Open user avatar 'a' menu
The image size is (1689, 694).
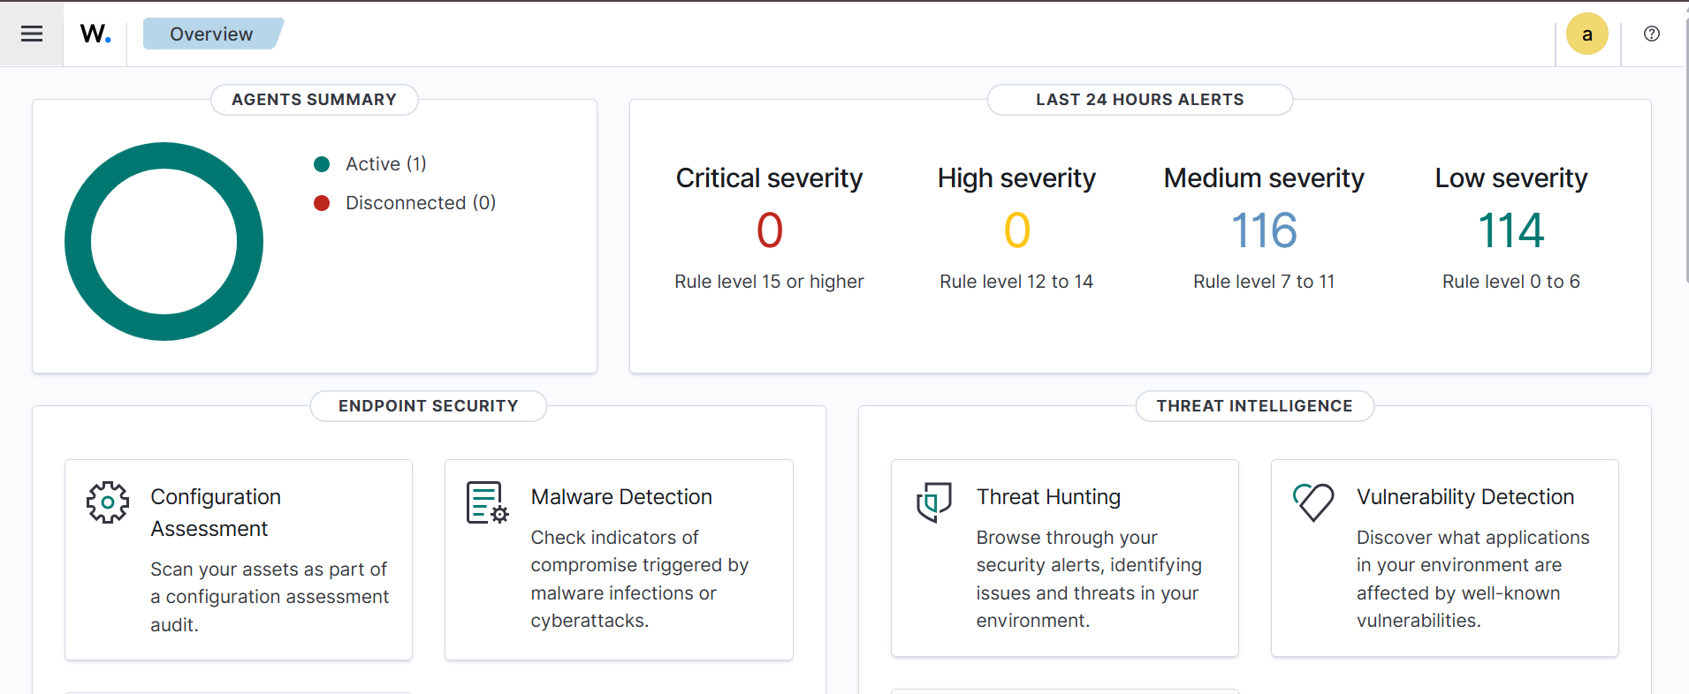tap(1586, 34)
